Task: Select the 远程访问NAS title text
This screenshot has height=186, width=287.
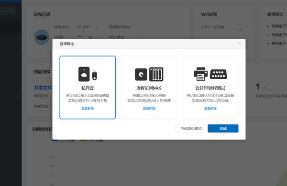Action: pyautogui.click(x=149, y=88)
